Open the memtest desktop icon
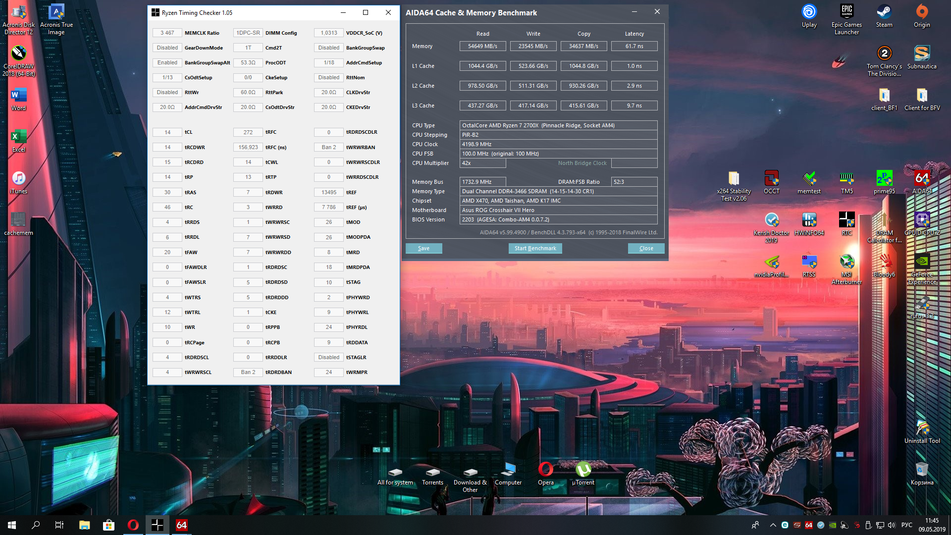Screen dimensions: 951x535 (809, 179)
